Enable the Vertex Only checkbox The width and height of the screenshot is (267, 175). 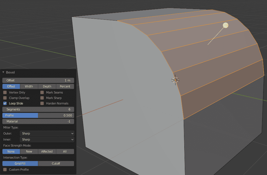[x=5, y=92]
